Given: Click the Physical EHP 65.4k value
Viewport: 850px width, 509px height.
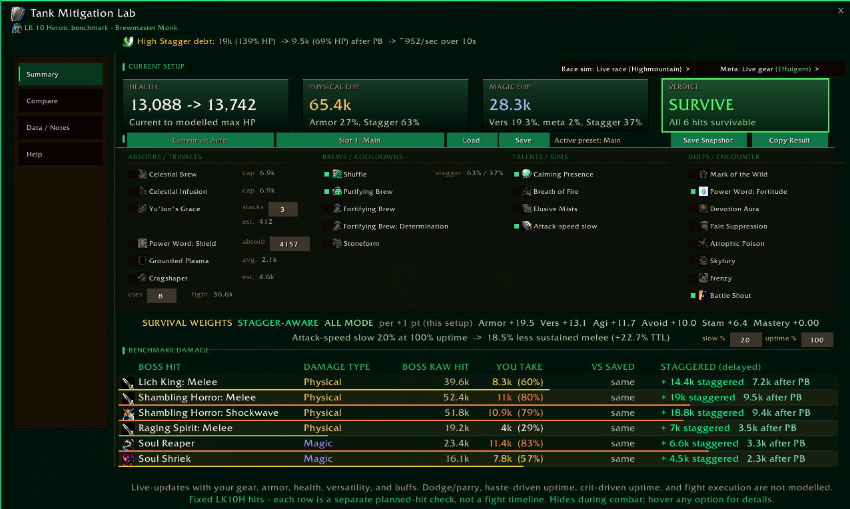Looking at the screenshot, I should click(330, 105).
